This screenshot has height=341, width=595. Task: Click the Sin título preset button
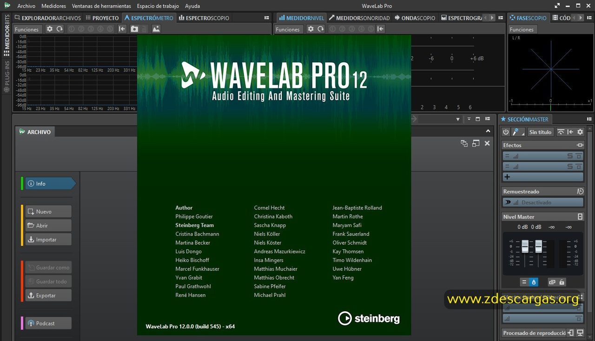(540, 132)
